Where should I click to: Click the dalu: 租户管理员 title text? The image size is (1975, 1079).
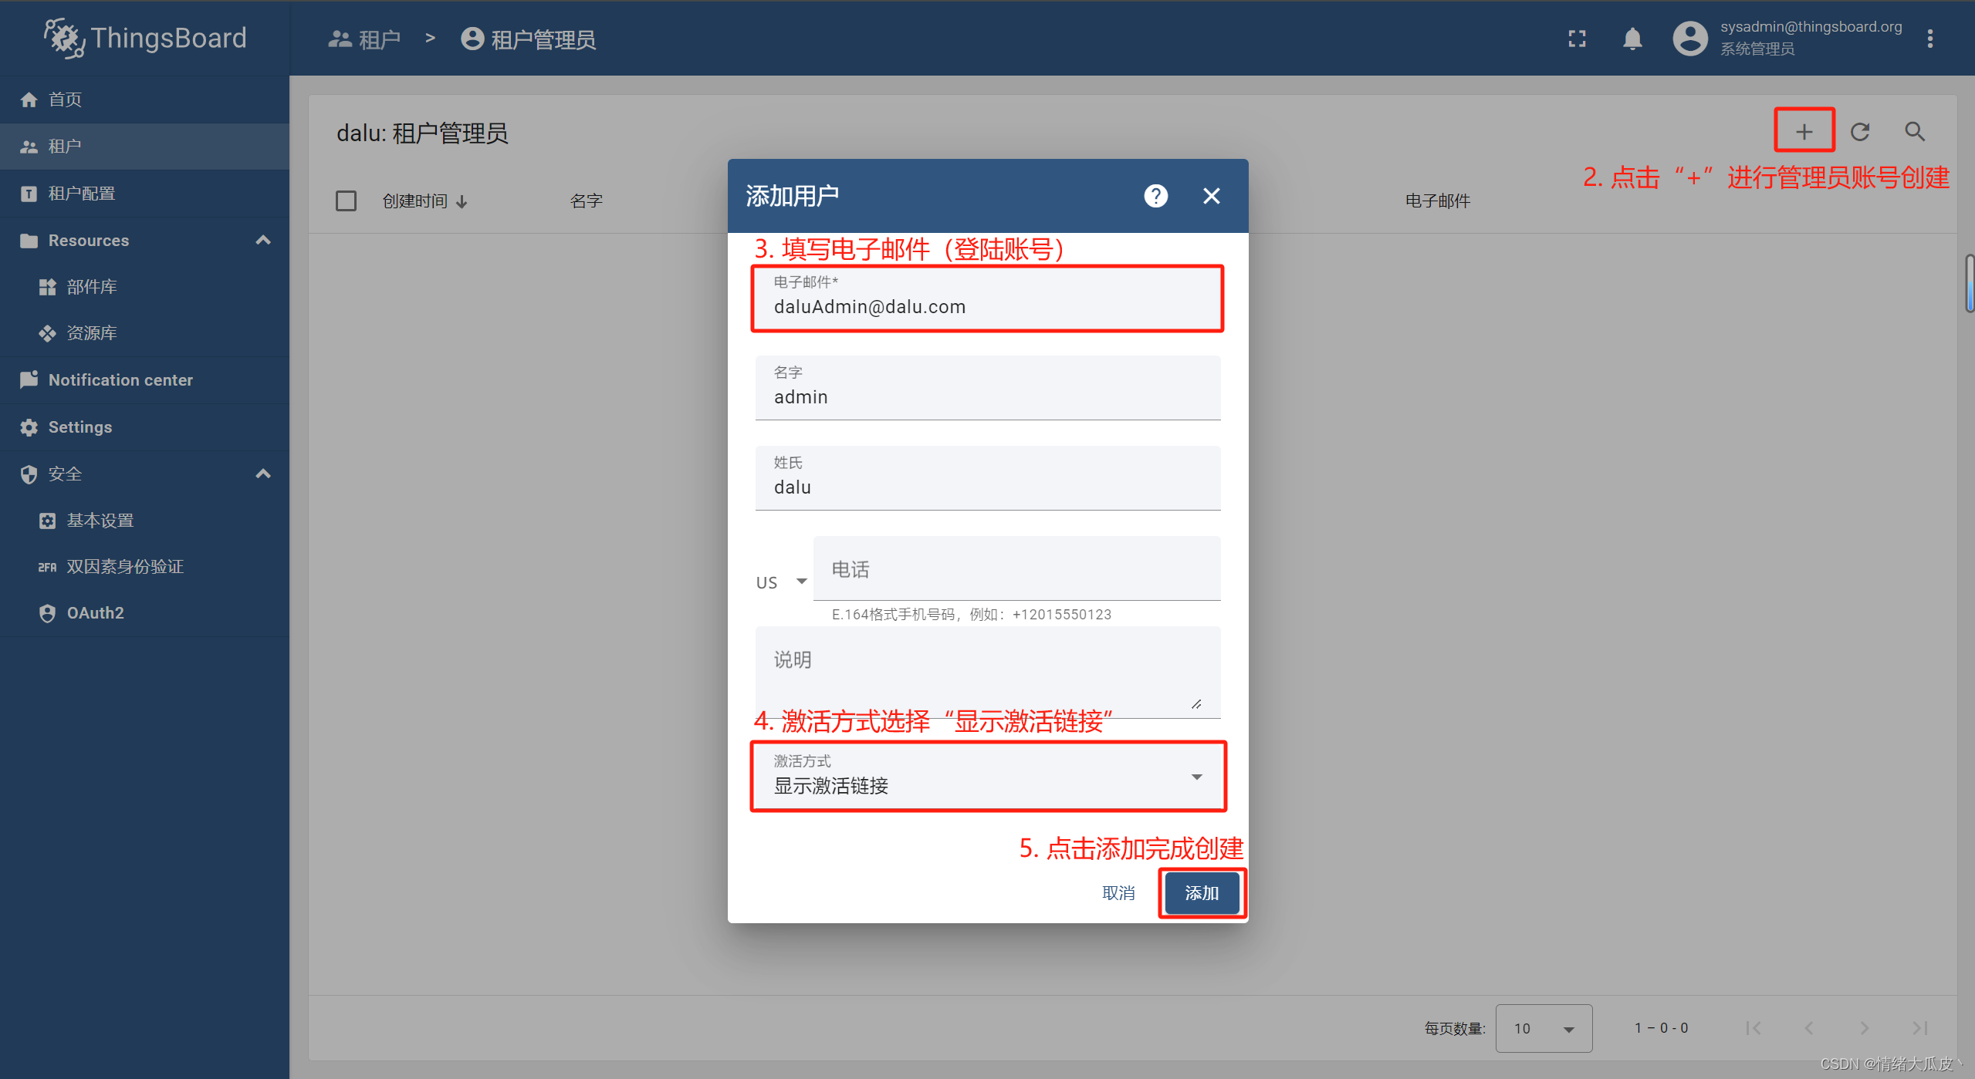(x=422, y=133)
